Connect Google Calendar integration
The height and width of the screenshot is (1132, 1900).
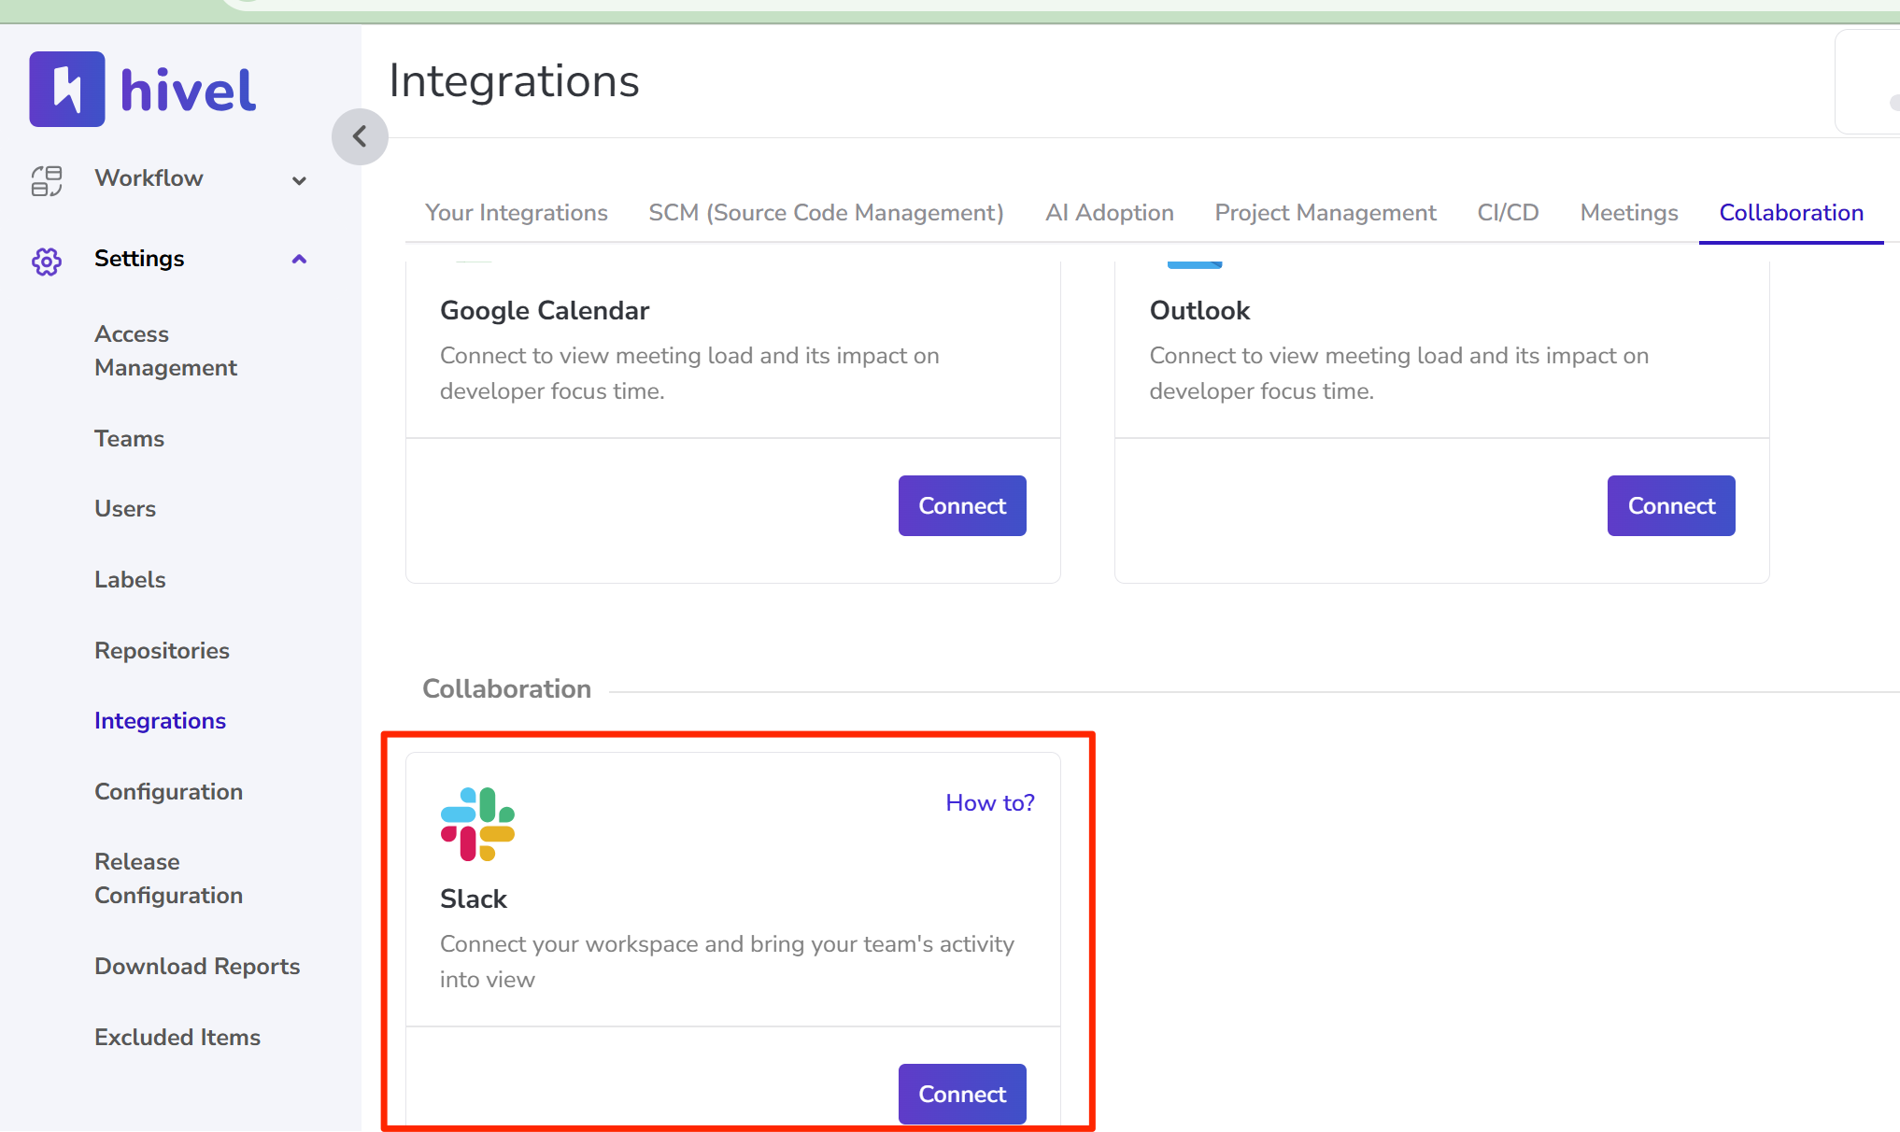[x=961, y=505]
